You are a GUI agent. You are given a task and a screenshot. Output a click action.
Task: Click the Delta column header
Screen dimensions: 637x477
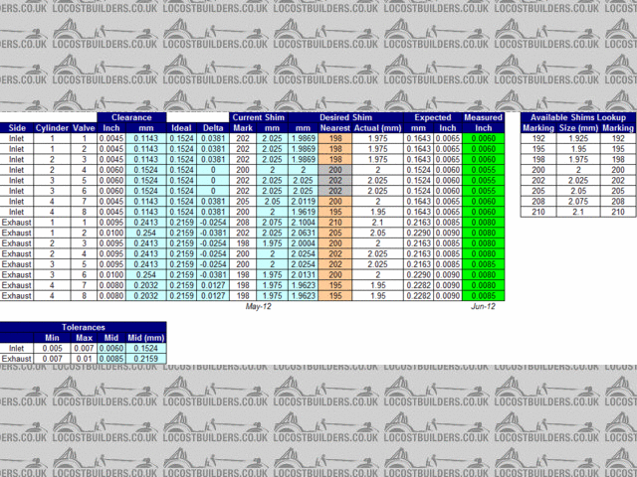214,128
